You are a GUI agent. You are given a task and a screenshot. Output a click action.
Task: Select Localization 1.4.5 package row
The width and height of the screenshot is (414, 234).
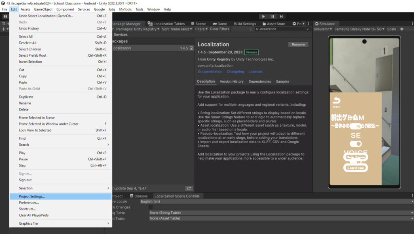[x=153, y=48]
